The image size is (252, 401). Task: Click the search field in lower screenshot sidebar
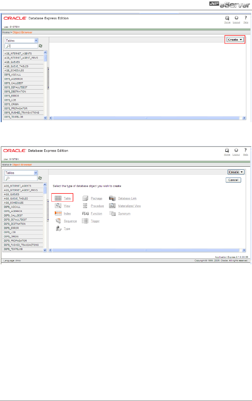click(21, 178)
